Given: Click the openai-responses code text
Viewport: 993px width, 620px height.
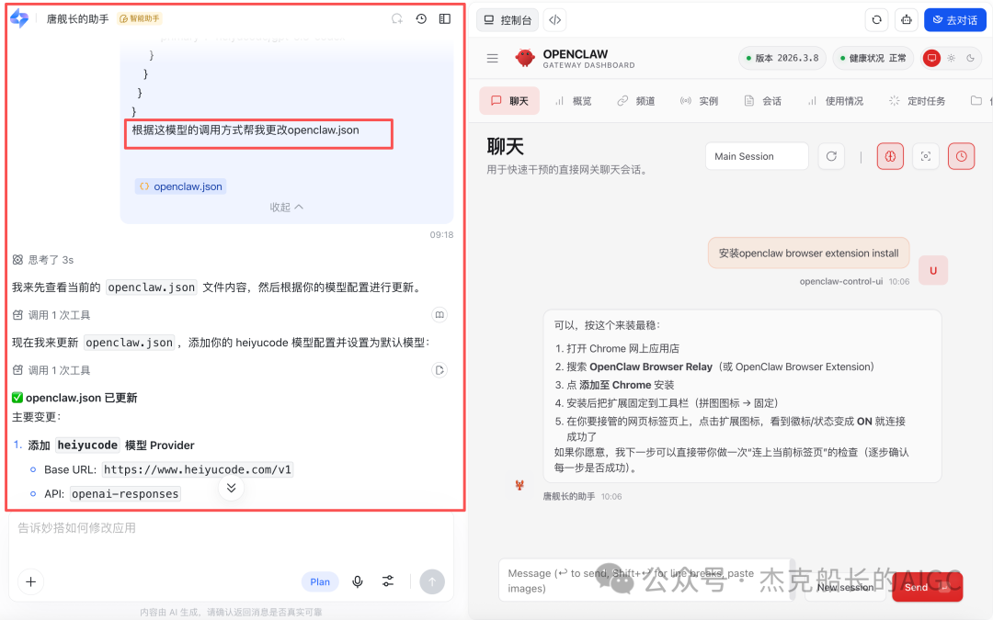Looking at the screenshot, I should 125,493.
